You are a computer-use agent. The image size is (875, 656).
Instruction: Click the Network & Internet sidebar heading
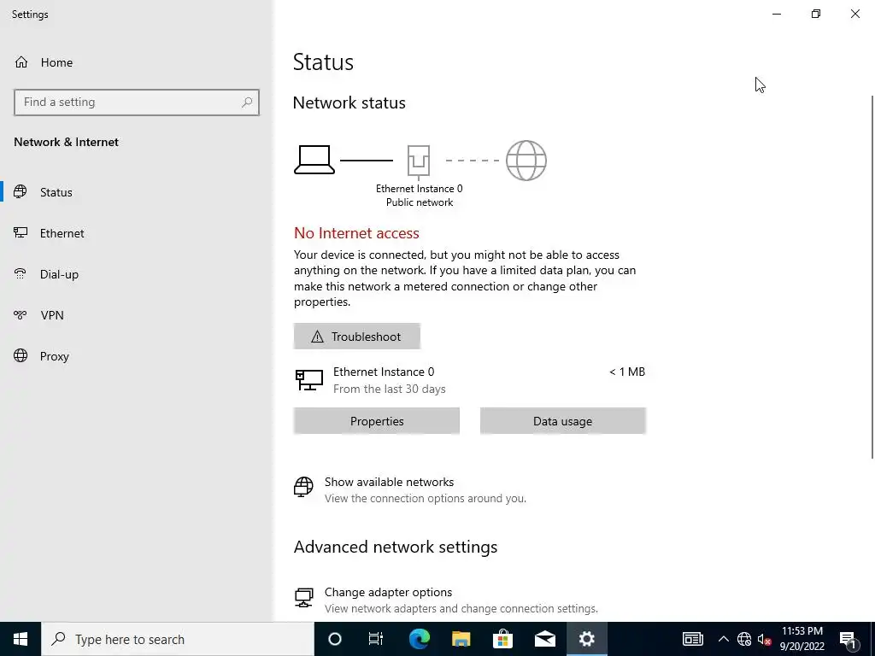[x=67, y=142]
